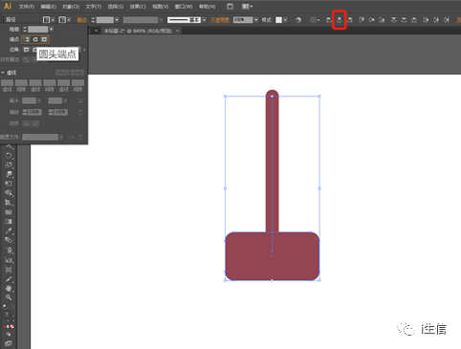Open the 粗细 weight dropdown in stroke panel
The width and height of the screenshot is (461, 349).
pos(52,30)
